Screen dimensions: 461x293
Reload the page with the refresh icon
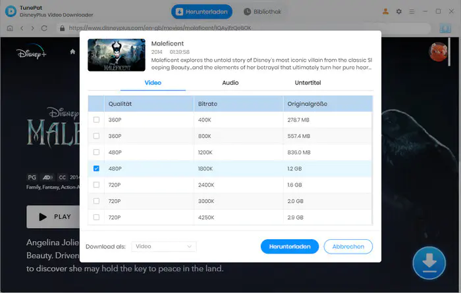44,28
